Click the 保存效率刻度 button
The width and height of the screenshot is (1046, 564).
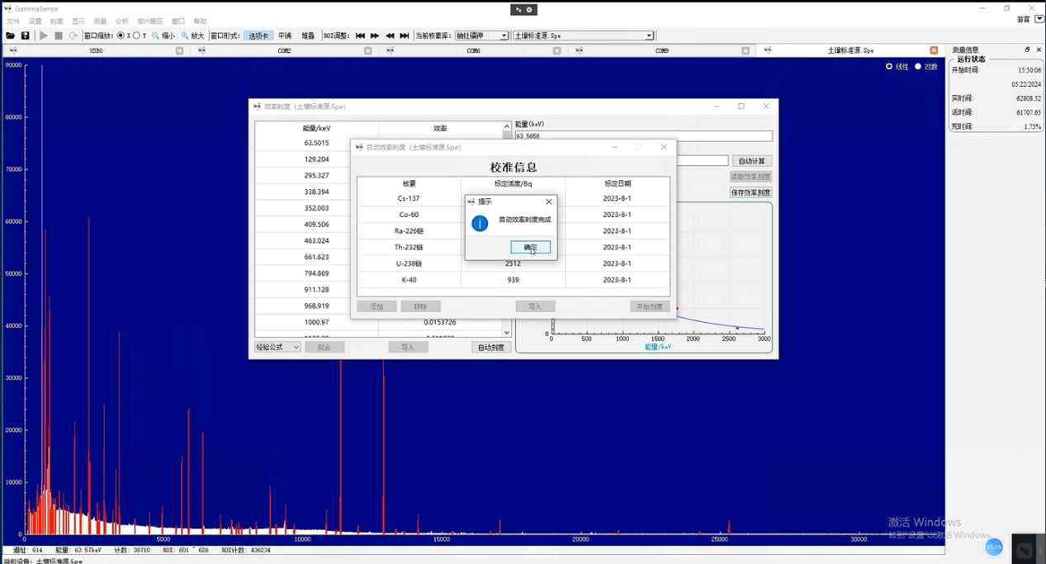[750, 192]
